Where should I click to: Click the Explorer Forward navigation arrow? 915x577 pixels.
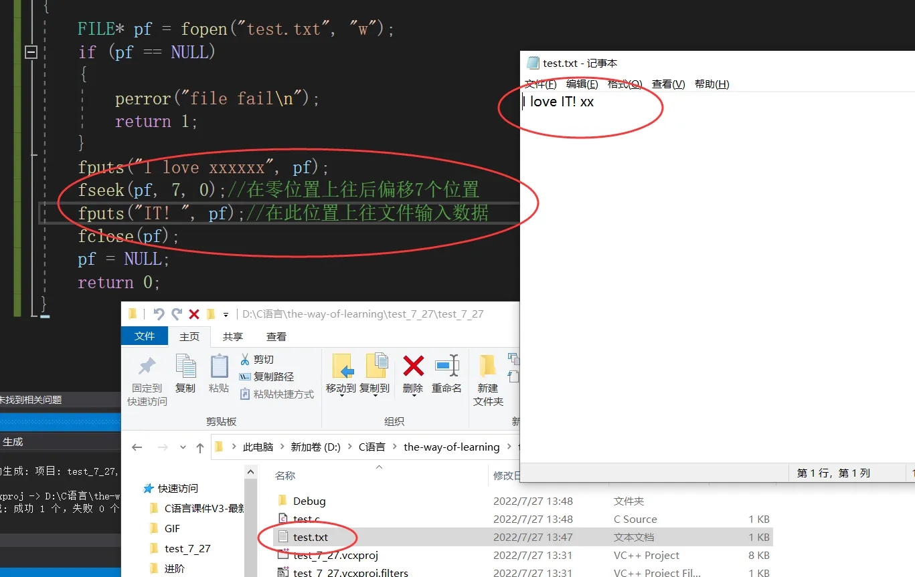pos(162,447)
